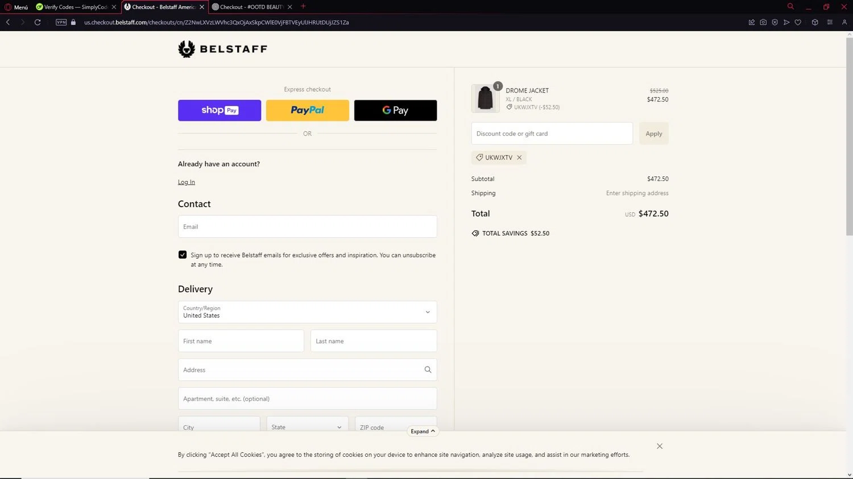Image resolution: width=853 pixels, height=479 pixels.
Task: Click the struck-through $525.00 price
Action: click(659, 91)
